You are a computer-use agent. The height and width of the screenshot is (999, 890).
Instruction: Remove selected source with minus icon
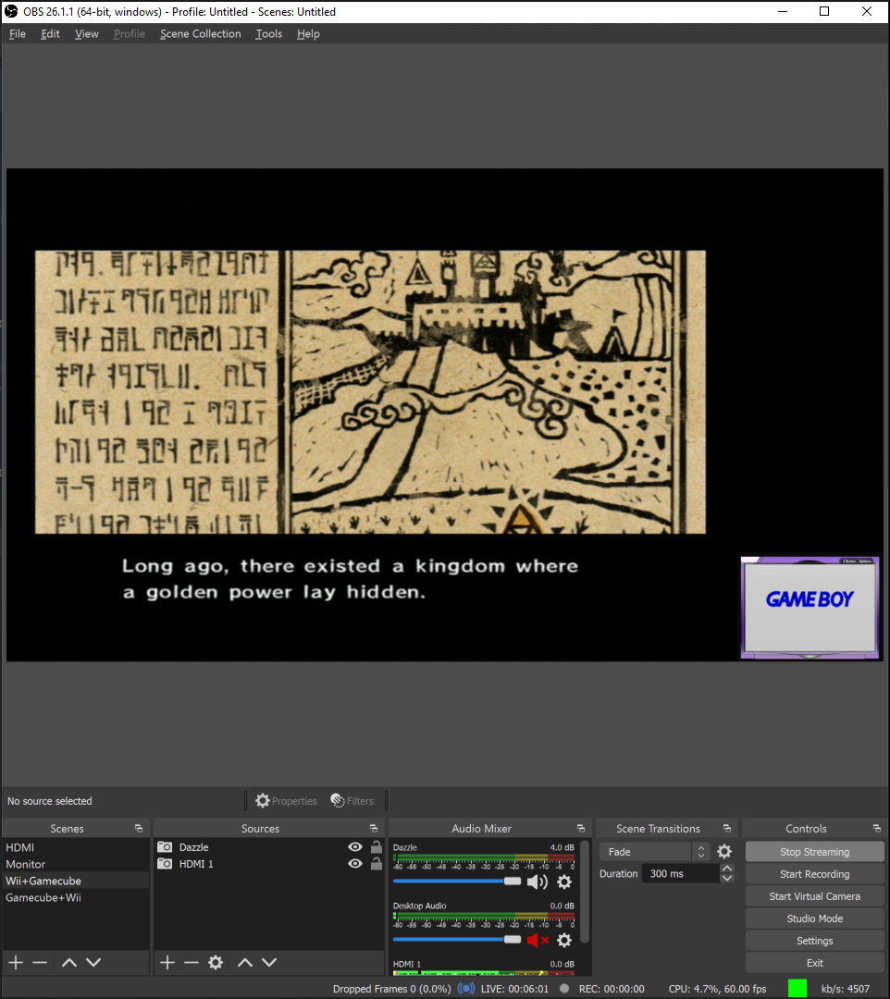(192, 963)
